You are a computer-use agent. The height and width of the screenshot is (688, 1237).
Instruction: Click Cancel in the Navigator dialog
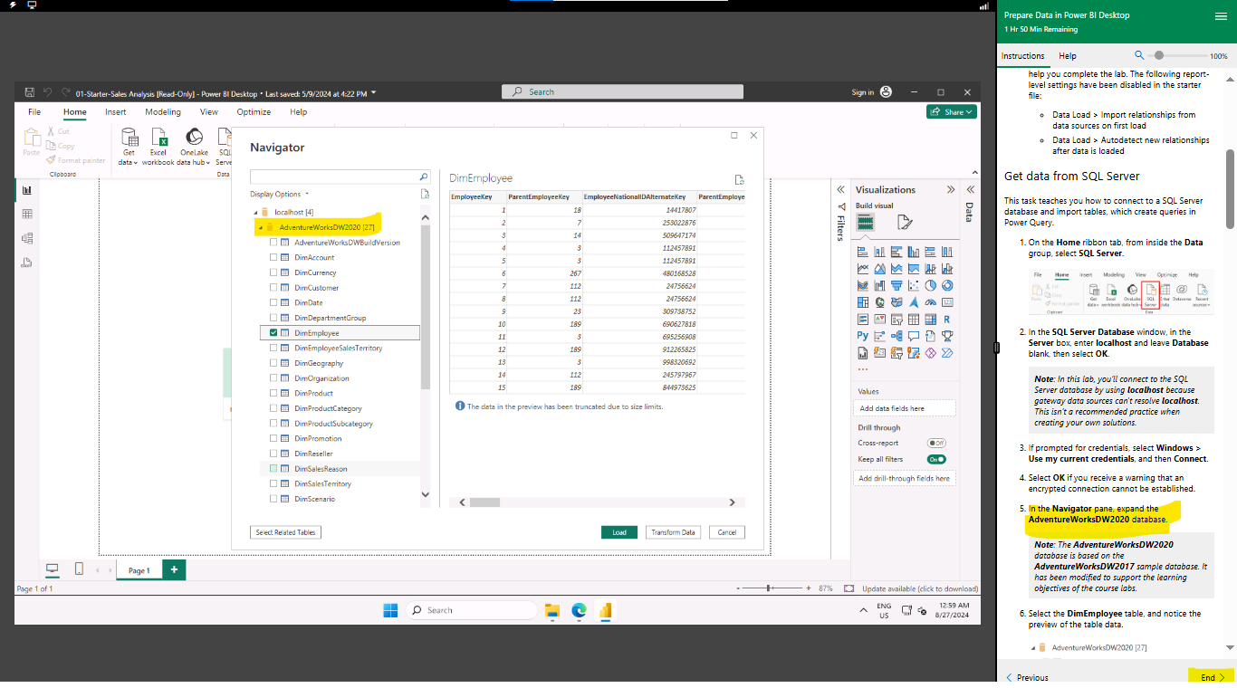pyautogui.click(x=727, y=532)
